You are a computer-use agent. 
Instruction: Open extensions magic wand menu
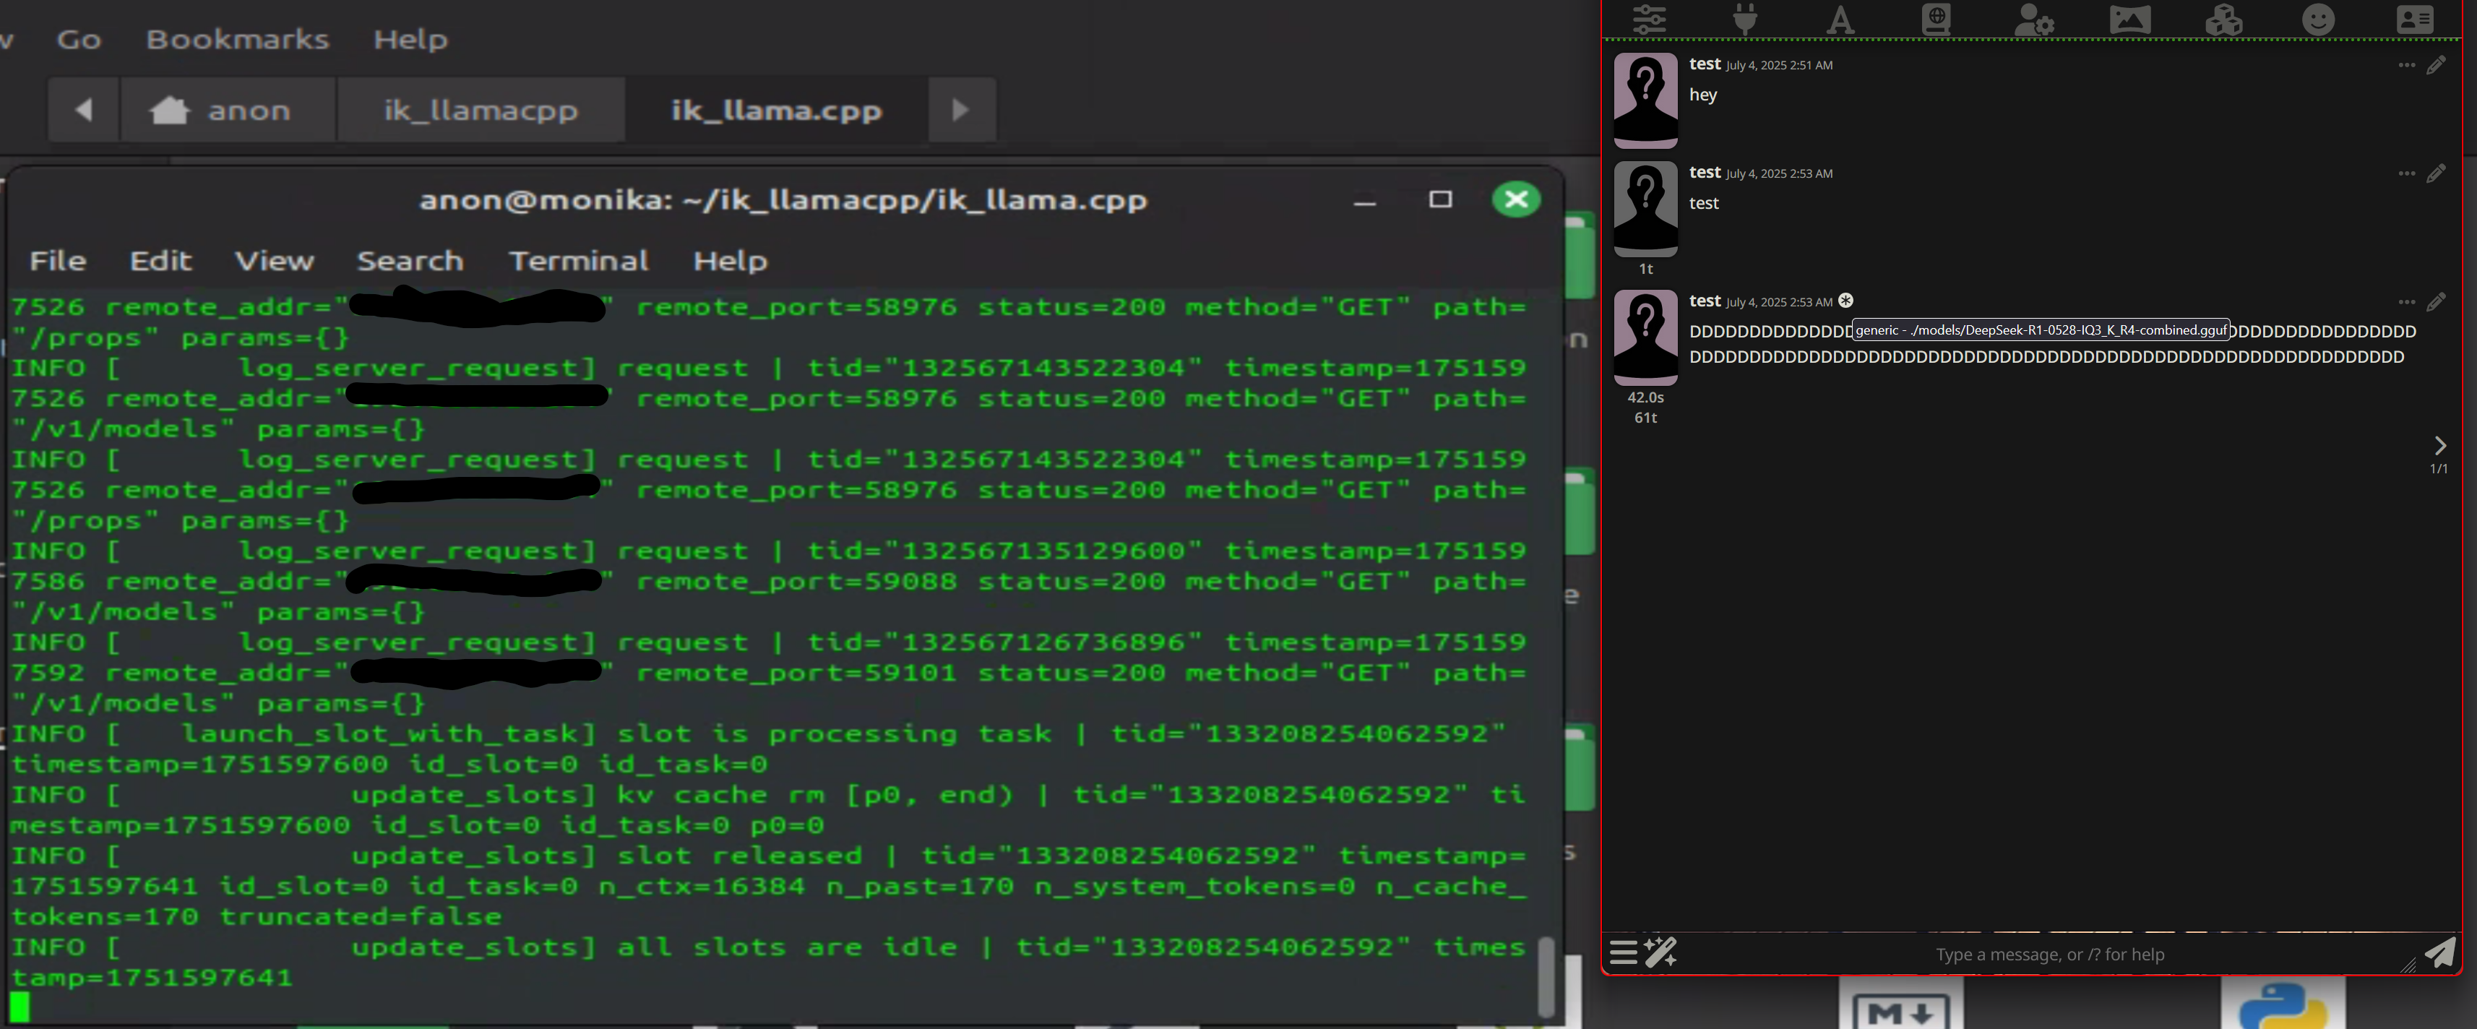tap(1660, 952)
